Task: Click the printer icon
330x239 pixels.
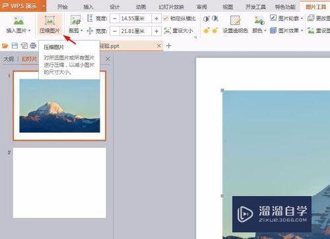Action: click(33, 46)
